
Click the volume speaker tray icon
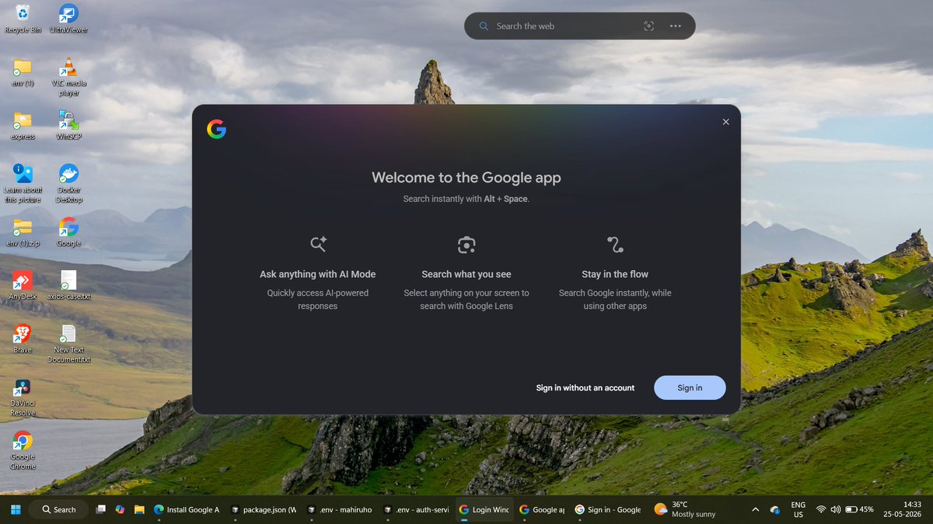[x=836, y=509]
